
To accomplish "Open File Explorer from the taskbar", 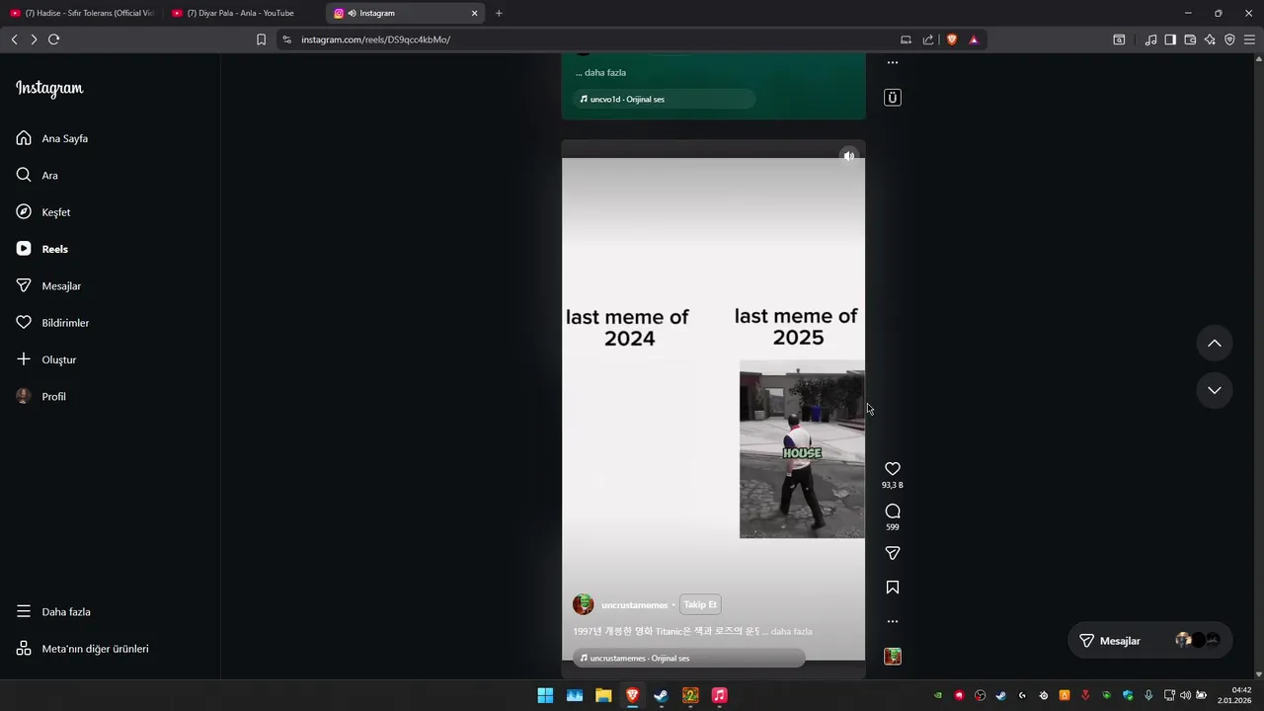I will [x=603, y=695].
